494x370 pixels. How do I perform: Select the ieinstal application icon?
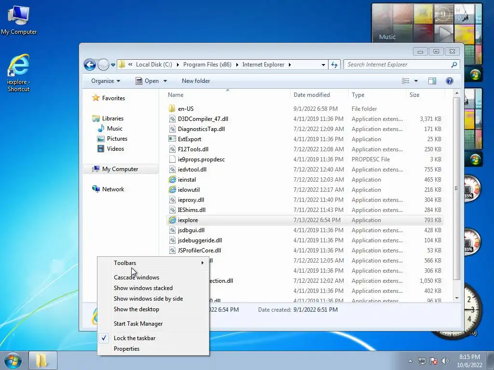[172, 180]
